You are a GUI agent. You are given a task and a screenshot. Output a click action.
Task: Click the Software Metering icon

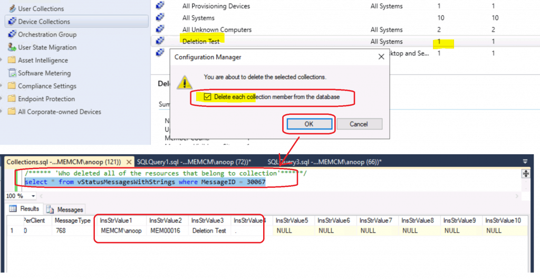pos(12,73)
